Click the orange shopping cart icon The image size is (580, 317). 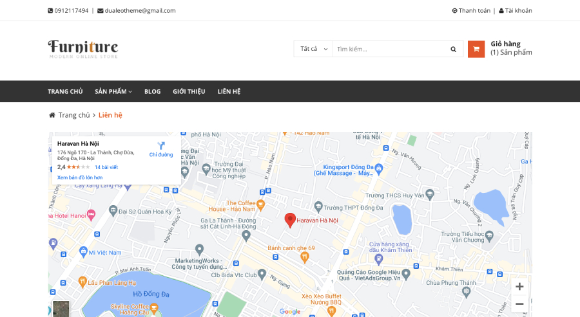point(476,49)
